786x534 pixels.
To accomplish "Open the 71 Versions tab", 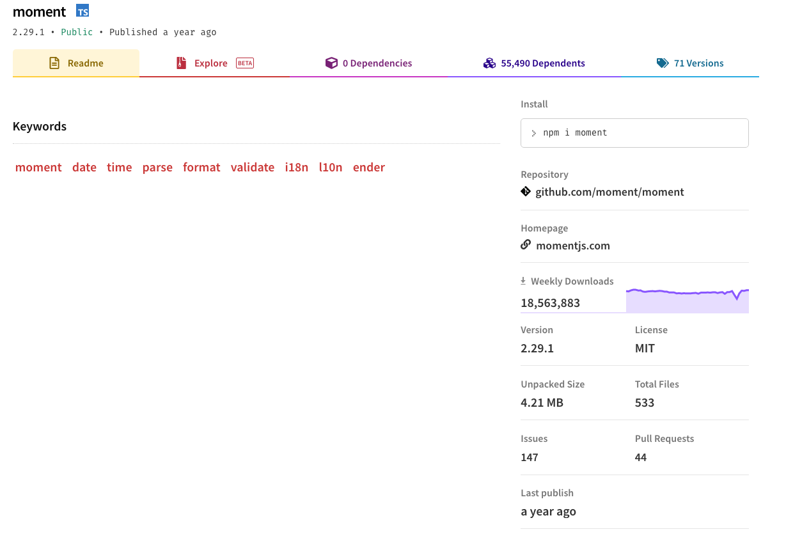I will tap(689, 63).
